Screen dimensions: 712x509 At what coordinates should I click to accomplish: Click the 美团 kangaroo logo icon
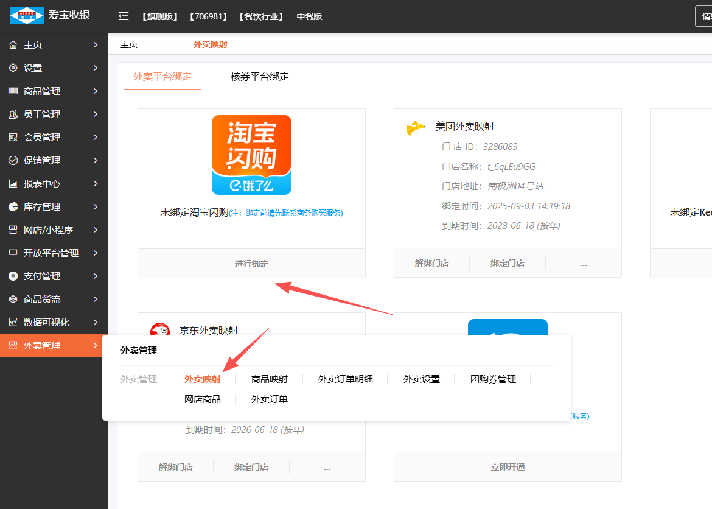click(x=415, y=128)
